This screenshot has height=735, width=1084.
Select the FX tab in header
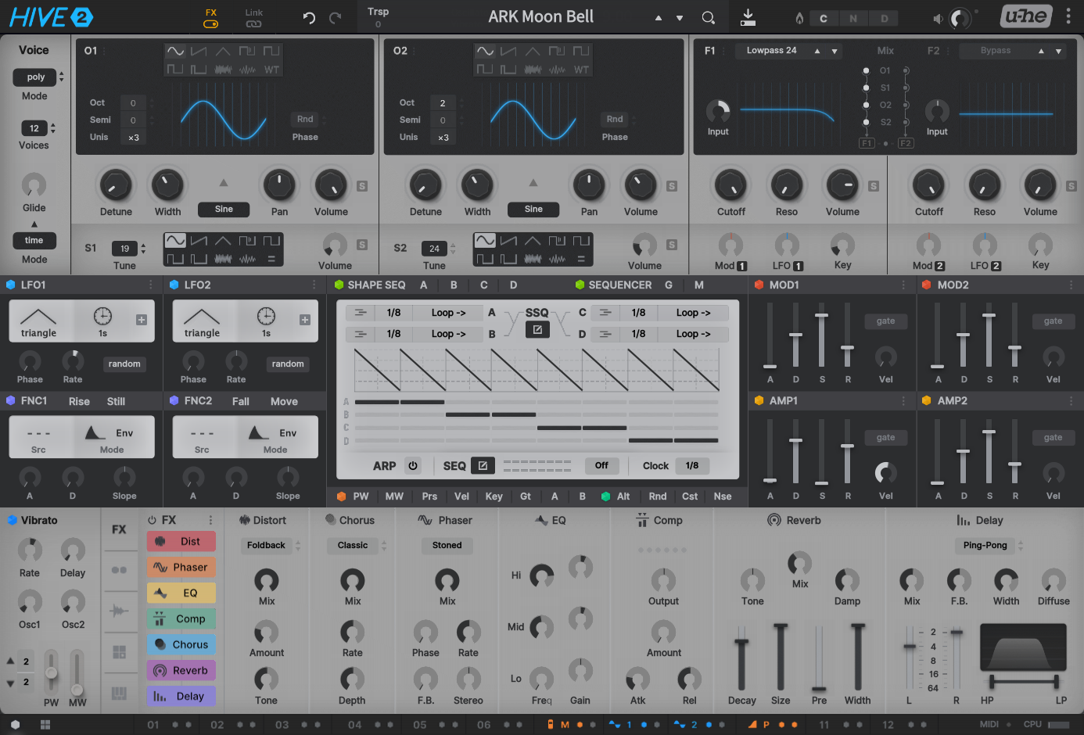pyautogui.click(x=211, y=17)
